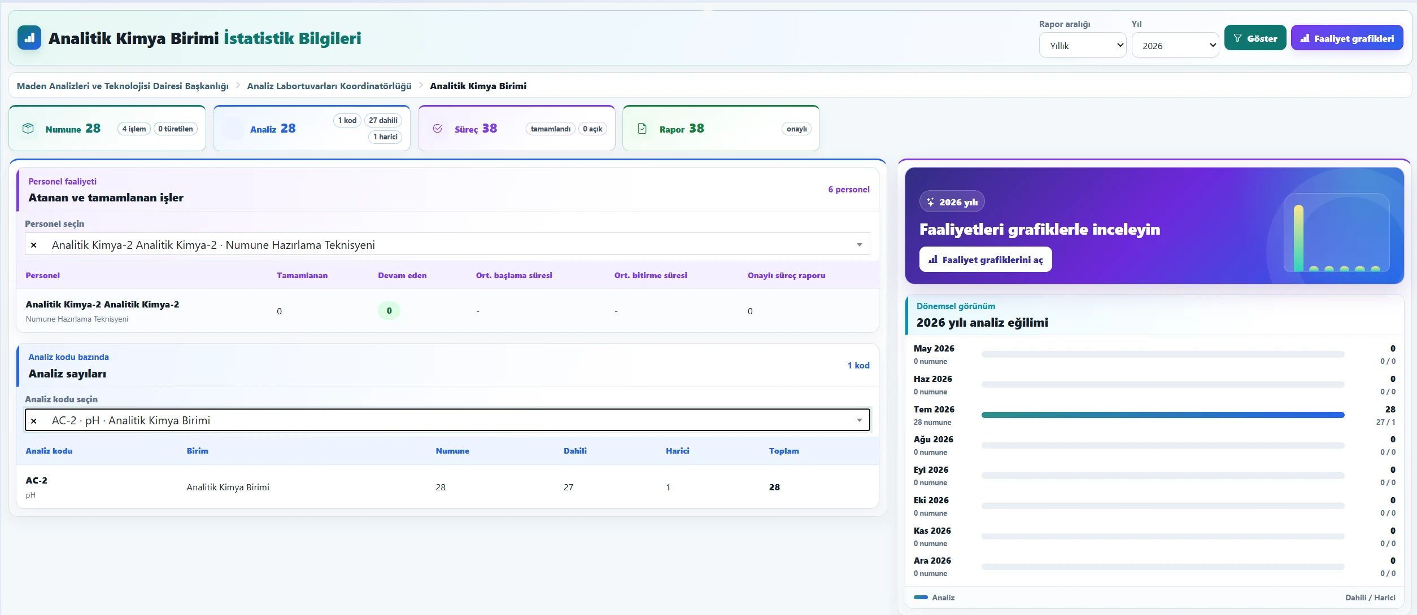Viewport: 1417px width, 615px height.
Task: Click the Numune column header
Action: coord(452,451)
